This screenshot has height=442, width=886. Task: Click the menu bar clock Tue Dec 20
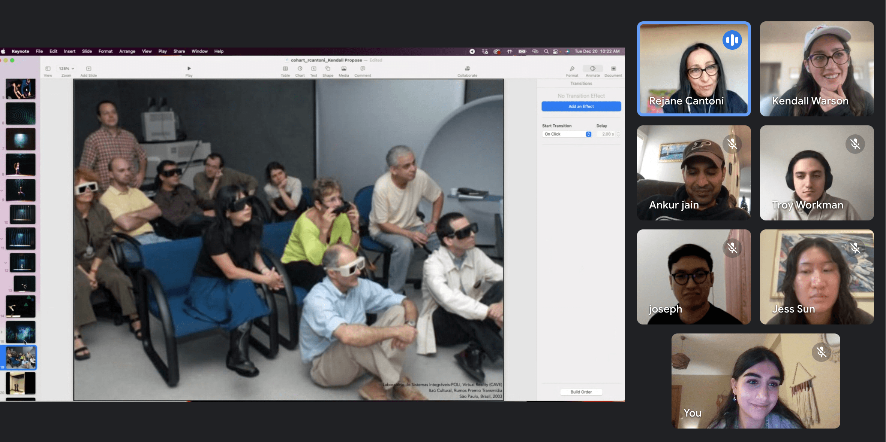[597, 51]
